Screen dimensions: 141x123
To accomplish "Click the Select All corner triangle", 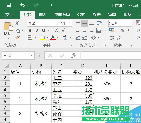I will 7,66.
